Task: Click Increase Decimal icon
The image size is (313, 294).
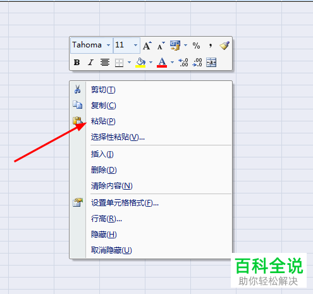Action: 183,63
